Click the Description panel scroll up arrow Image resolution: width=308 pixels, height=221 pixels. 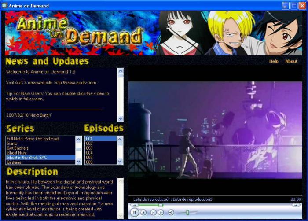point(121,180)
